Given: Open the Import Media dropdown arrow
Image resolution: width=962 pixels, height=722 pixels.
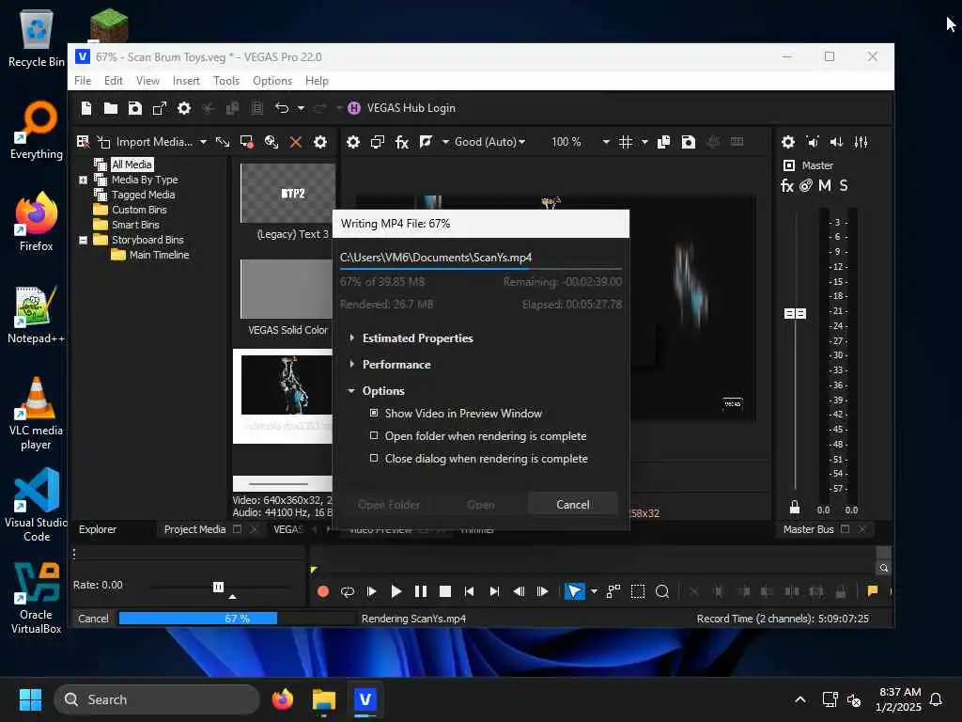Looking at the screenshot, I should tap(203, 142).
